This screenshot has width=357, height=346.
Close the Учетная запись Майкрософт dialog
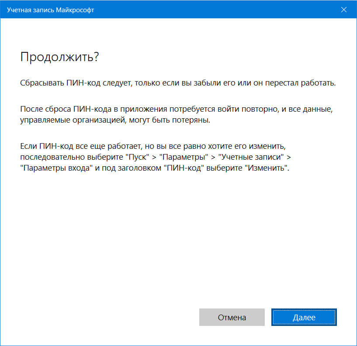(x=344, y=10)
